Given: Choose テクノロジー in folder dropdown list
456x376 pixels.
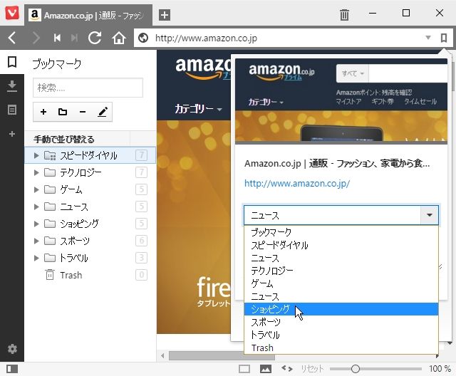Looking at the screenshot, I should [x=341, y=271].
